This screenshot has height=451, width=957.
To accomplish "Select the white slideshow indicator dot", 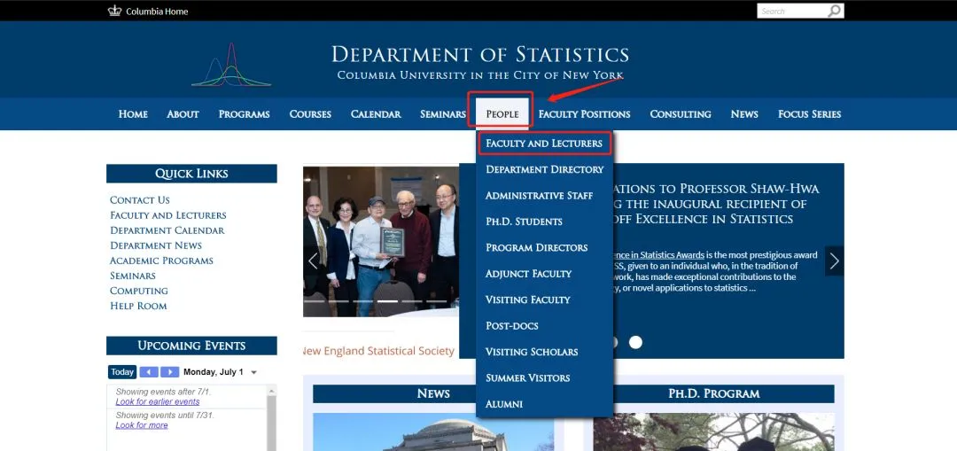I will (635, 342).
